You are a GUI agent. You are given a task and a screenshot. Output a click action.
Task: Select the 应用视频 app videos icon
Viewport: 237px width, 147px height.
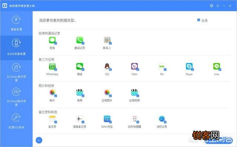pyautogui.click(x=134, y=93)
